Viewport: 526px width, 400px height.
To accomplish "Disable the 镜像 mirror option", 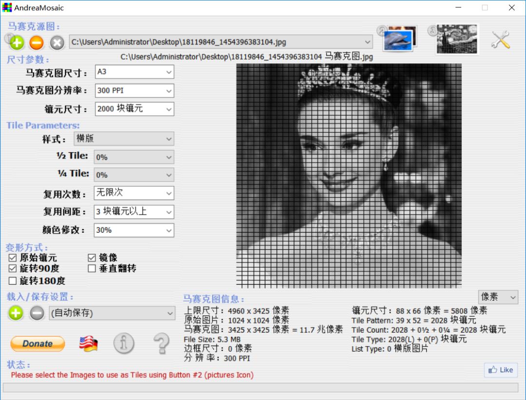I will (91, 257).
